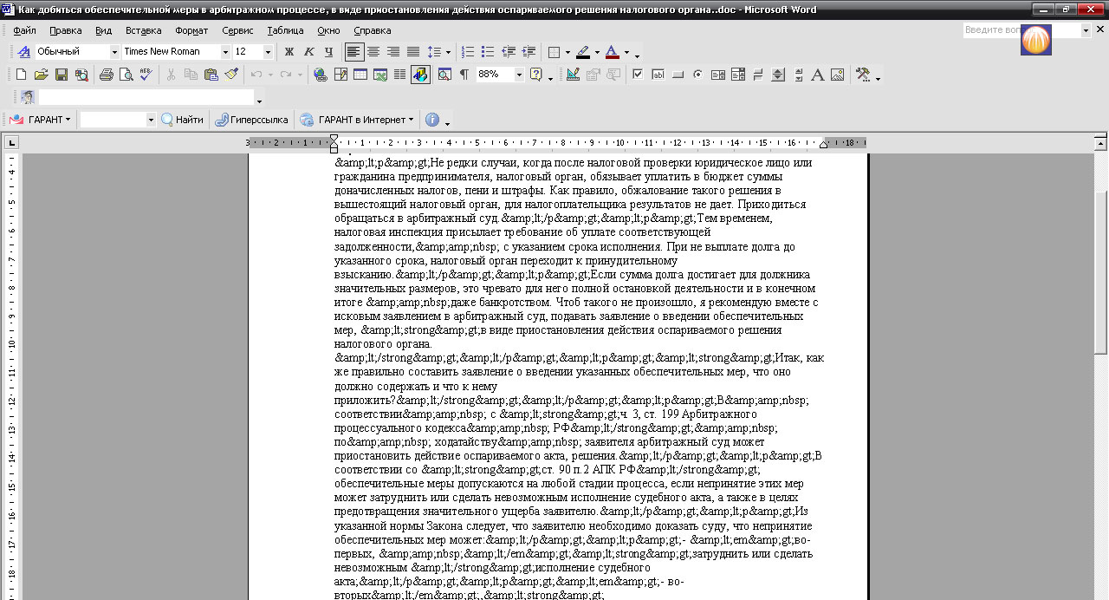Click the Найти button
This screenshot has height=600, width=1109.
(182, 120)
